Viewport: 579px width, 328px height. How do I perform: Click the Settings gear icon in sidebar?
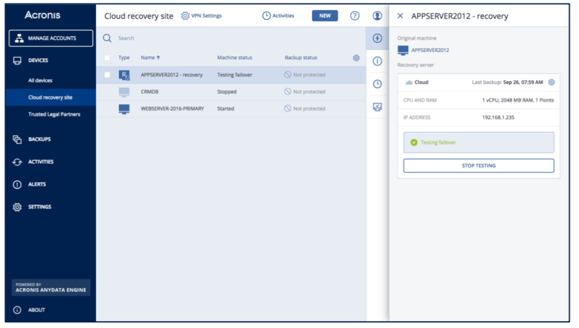pos(17,207)
